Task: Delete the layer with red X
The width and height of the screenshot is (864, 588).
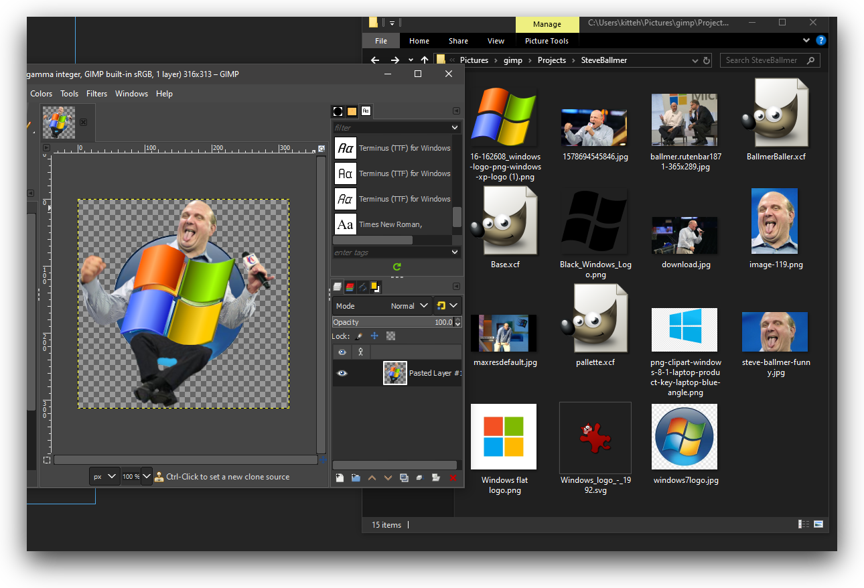Action: click(x=453, y=477)
